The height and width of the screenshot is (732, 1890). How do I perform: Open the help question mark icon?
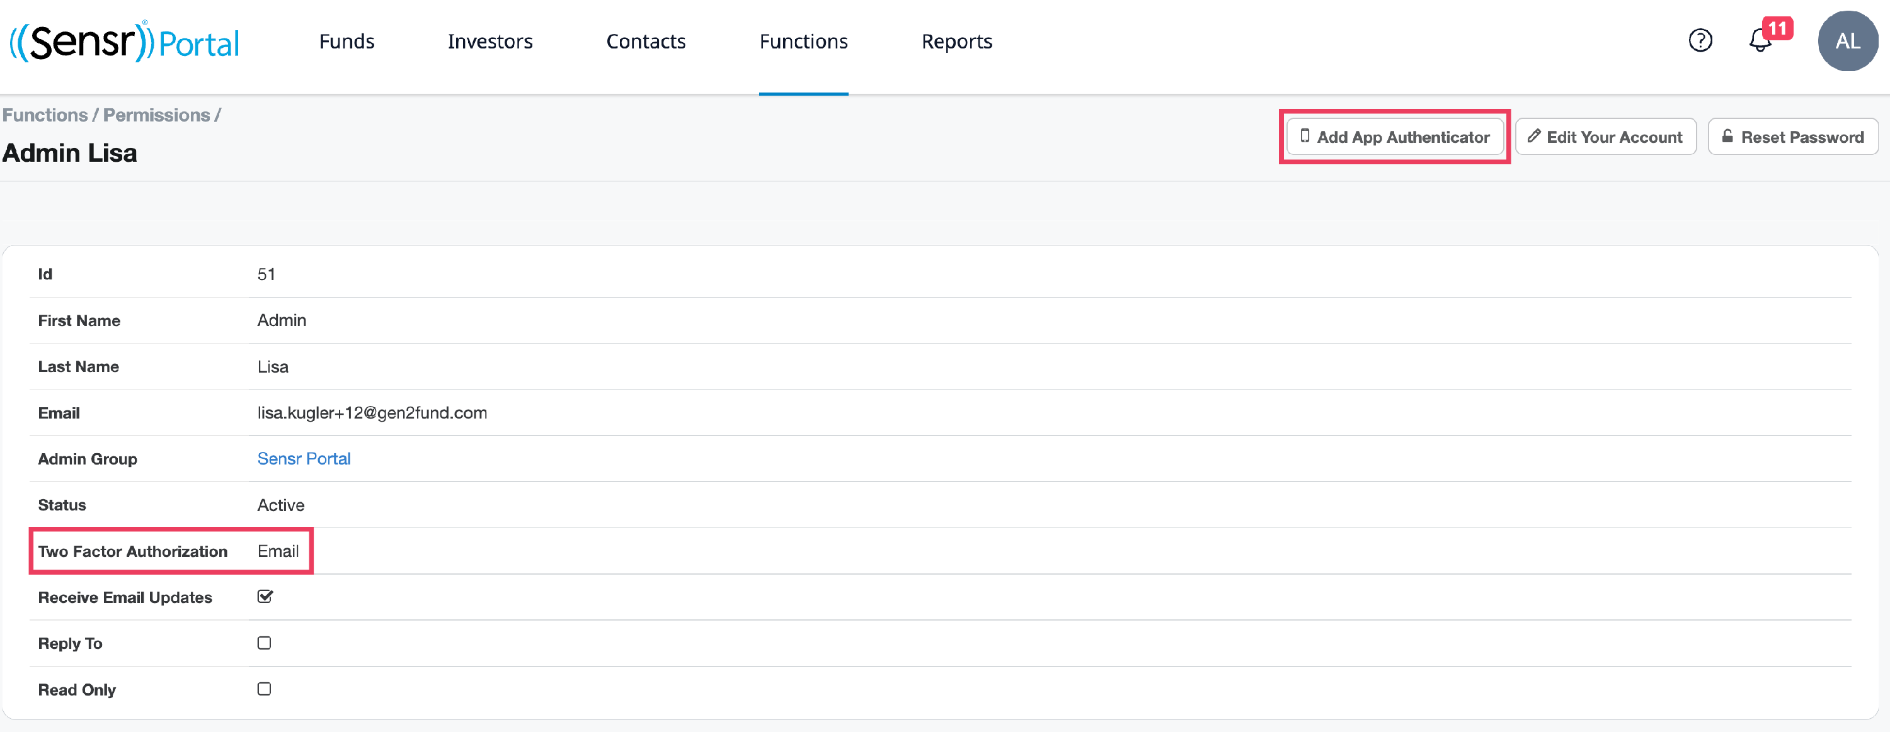pos(1700,40)
